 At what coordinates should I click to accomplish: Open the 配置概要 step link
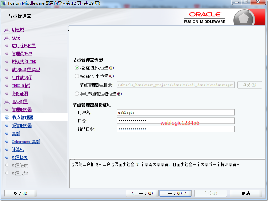(x=20, y=157)
